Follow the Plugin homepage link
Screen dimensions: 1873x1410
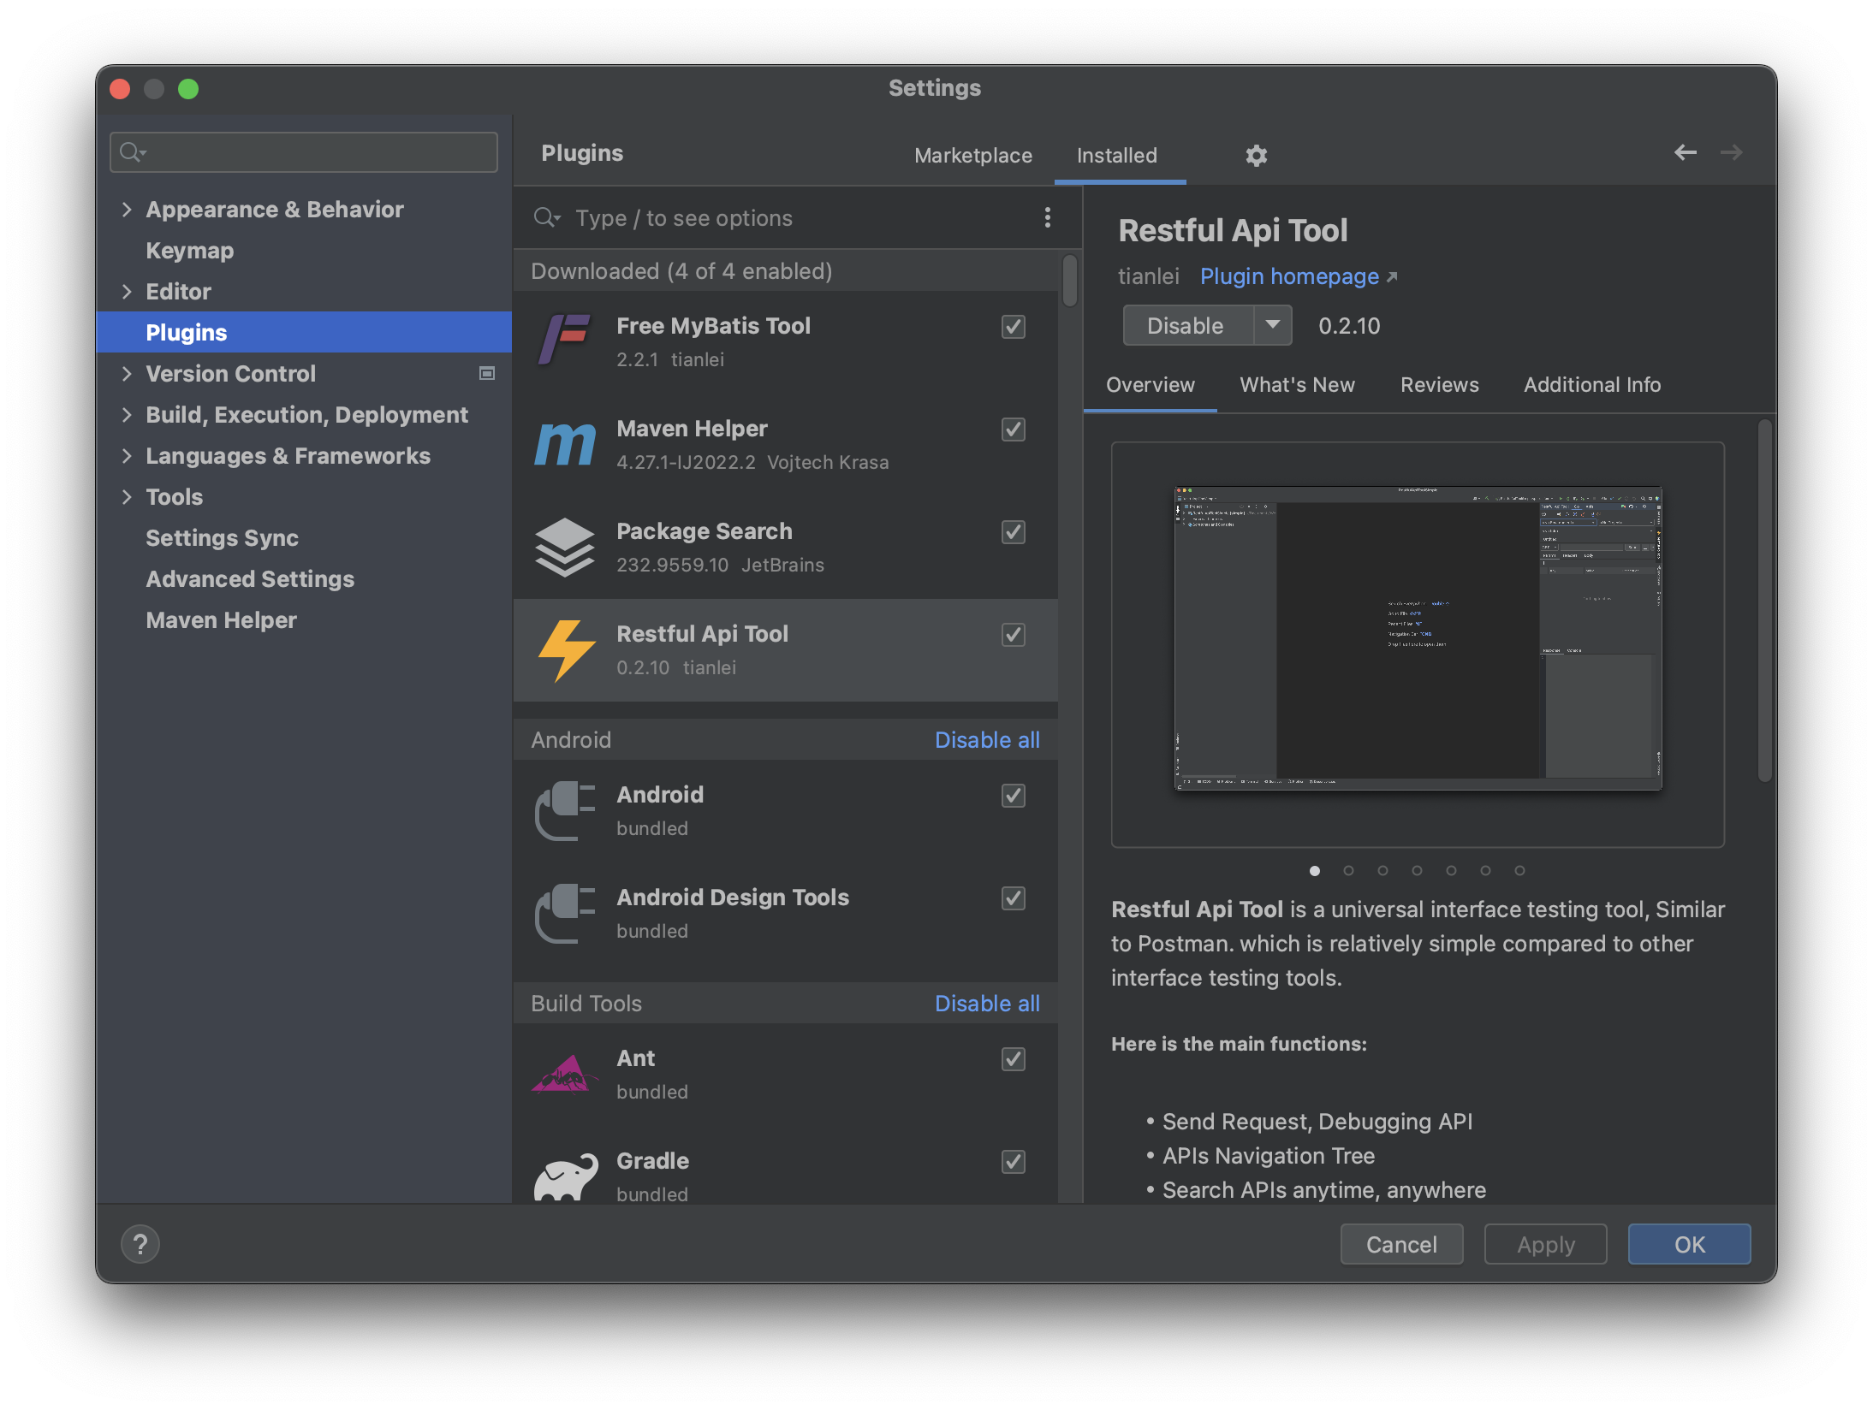click(x=1289, y=275)
